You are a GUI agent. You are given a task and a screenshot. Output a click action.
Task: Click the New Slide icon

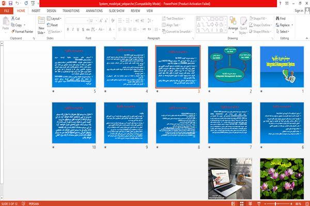(x=41, y=21)
